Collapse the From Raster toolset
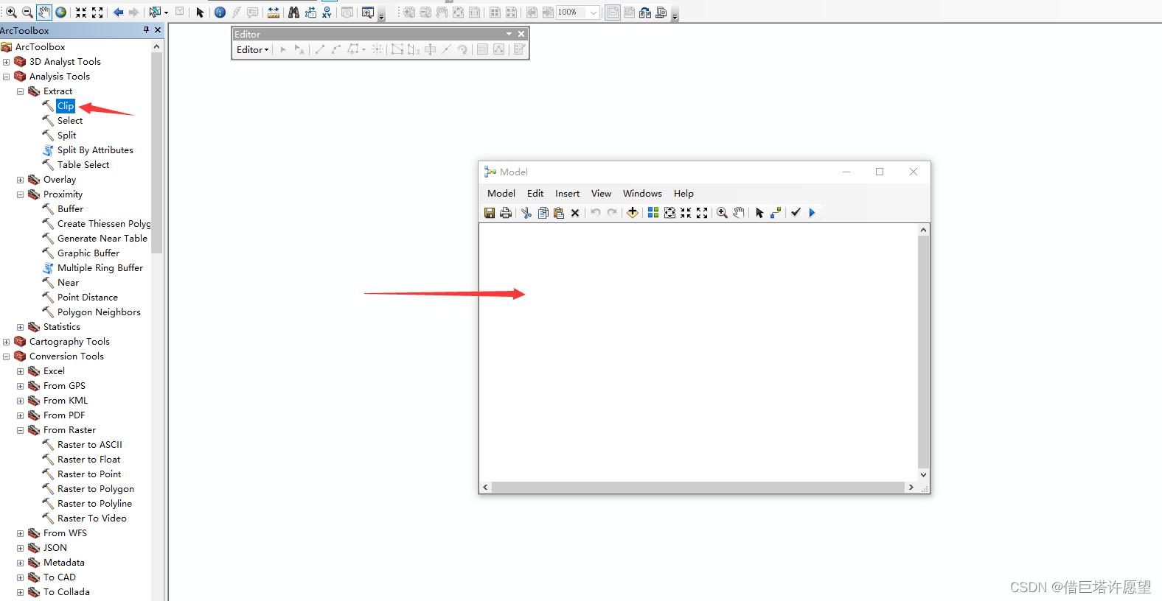 [x=20, y=430]
